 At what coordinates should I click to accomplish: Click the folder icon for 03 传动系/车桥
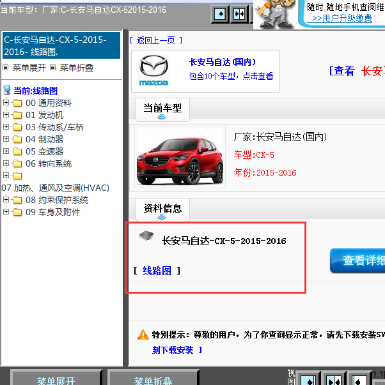pyautogui.click(x=17, y=127)
